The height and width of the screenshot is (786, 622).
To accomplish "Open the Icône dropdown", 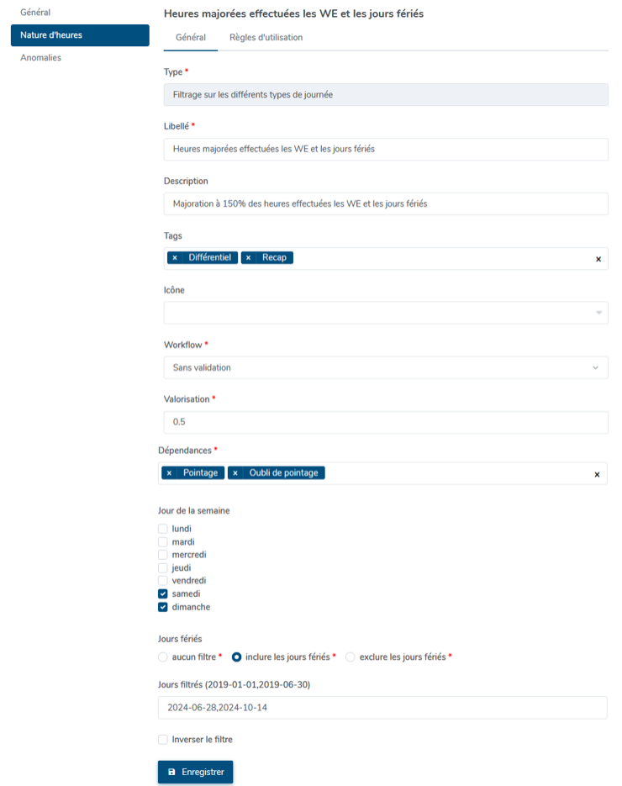I will 386,313.
